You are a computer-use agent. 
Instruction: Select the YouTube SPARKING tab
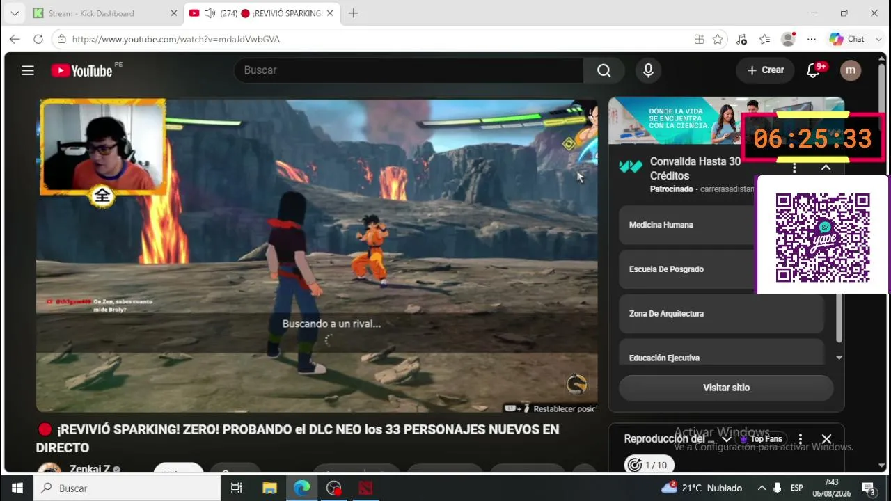(x=262, y=13)
